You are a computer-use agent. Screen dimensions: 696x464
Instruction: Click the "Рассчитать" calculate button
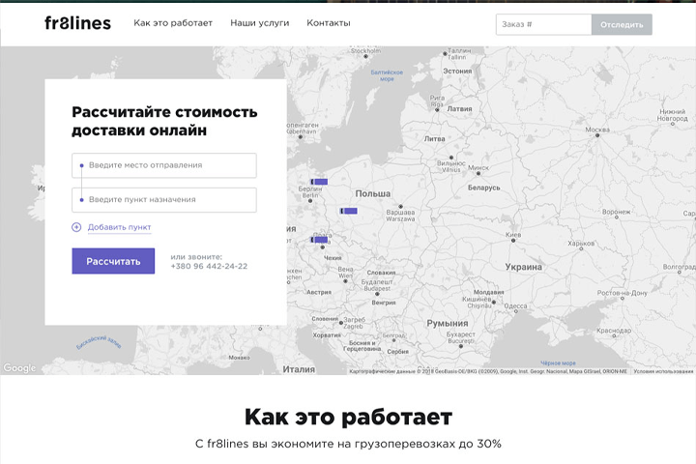pos(113,261)
